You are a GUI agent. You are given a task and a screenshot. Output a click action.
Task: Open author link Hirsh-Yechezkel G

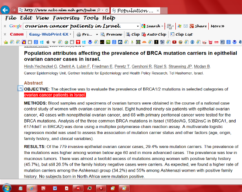[x=41, y=66]
